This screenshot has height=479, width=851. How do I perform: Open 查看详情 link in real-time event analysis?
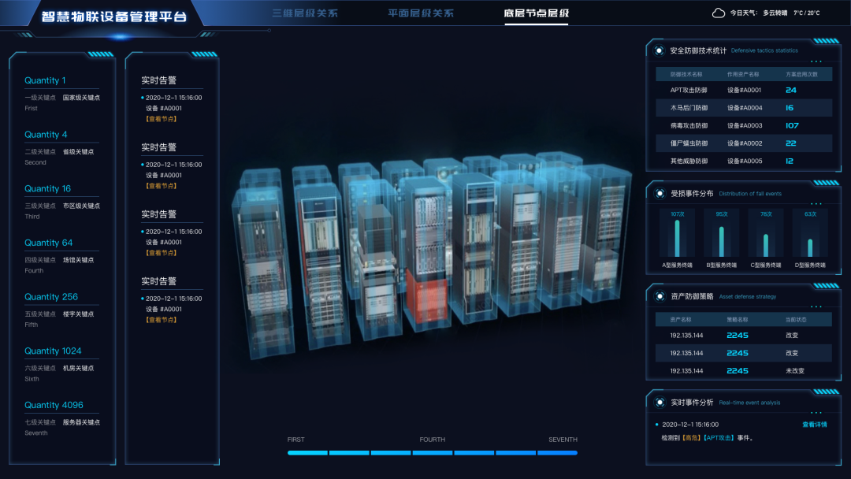click(x=814, y=424)
